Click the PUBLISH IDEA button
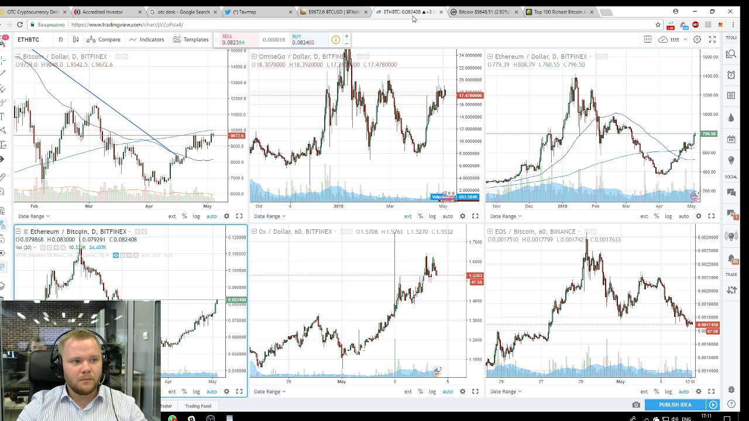The height and width of the screenshot is (421, 749). pos(675,405)
